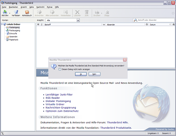Click the thread column icon

pyautogui.click(x=38, y=25)
